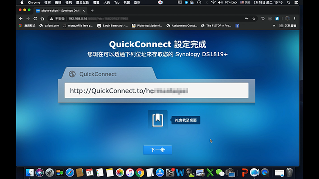This screenshot has height=179, width=319.
Task: Expand hidden bookmarks chevron
Action: click(x=274, y=26)
